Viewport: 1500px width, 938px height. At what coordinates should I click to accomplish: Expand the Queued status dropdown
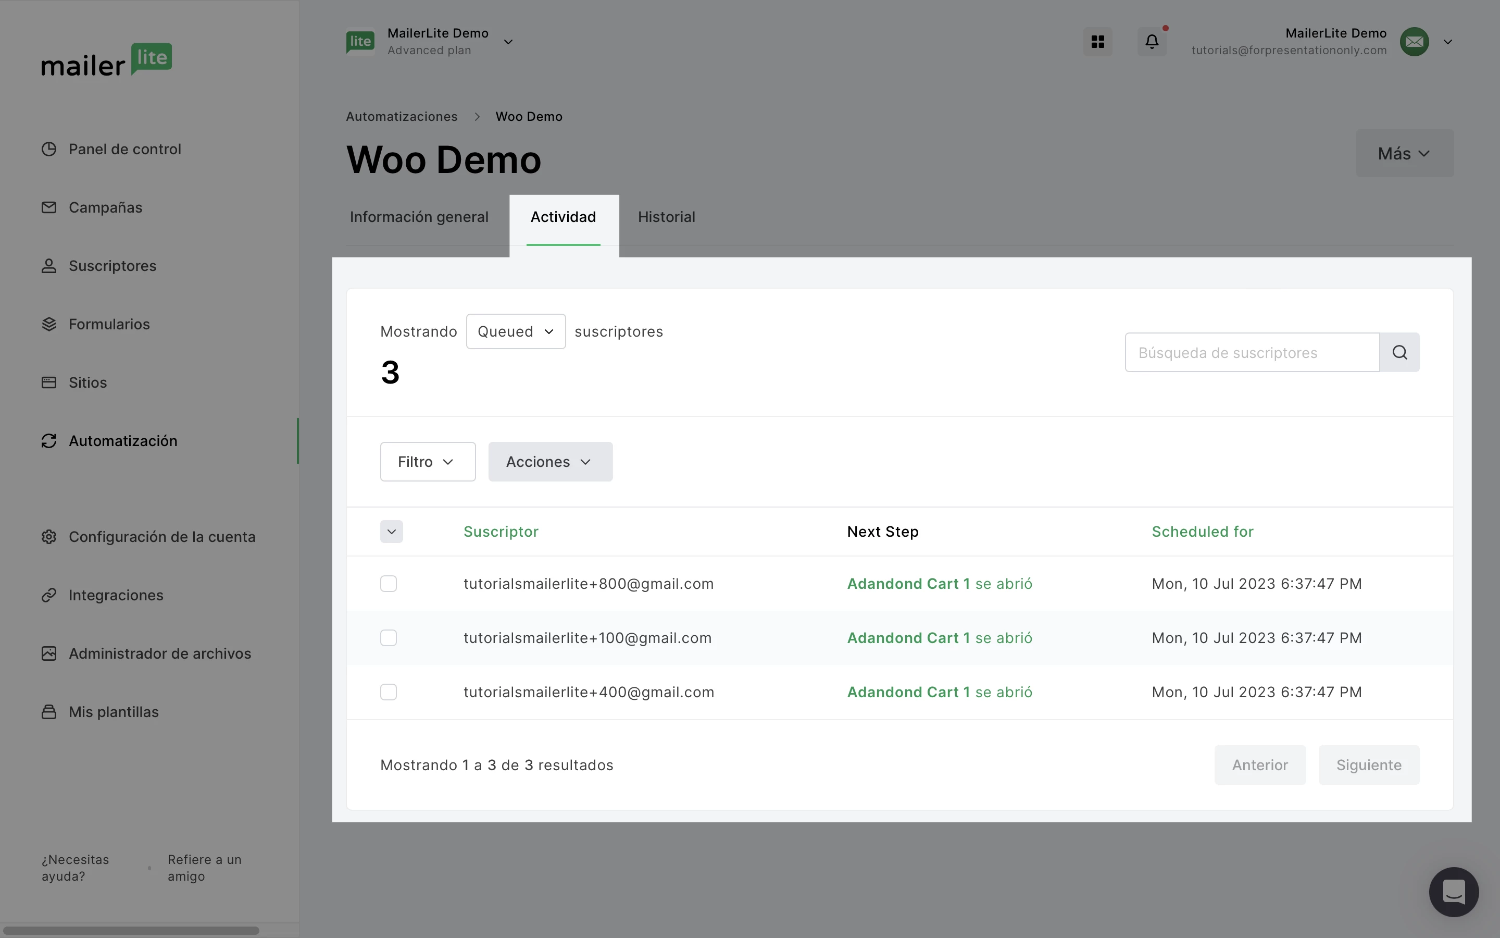point(515,331)
